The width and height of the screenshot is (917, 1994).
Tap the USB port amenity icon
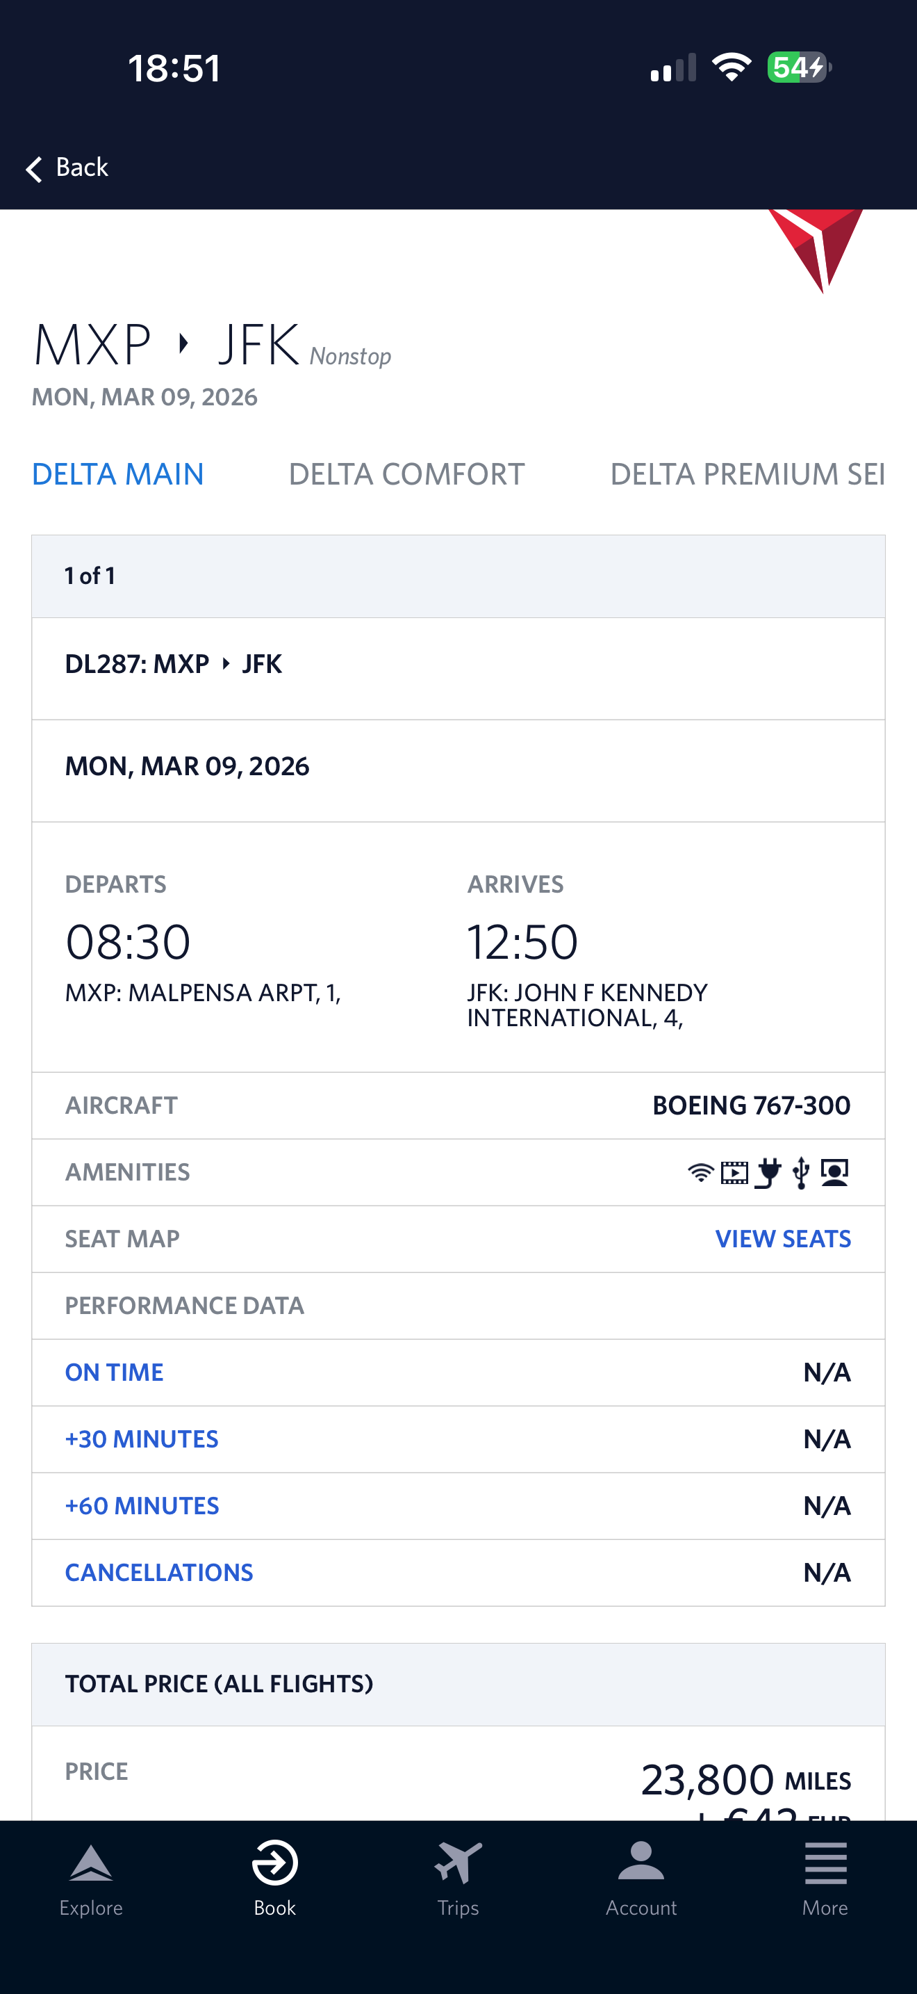pos(802,1173)
